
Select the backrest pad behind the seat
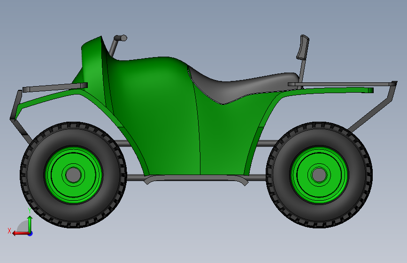tap(303, 47)
